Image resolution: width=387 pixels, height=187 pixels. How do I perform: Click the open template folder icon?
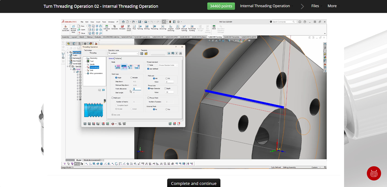146,53
